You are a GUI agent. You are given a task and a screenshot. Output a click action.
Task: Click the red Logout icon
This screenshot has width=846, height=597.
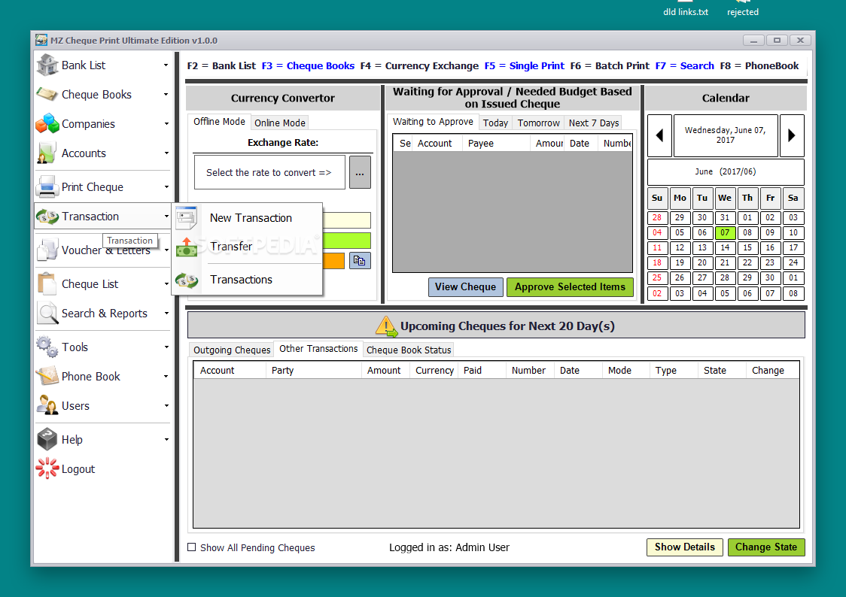47,468
